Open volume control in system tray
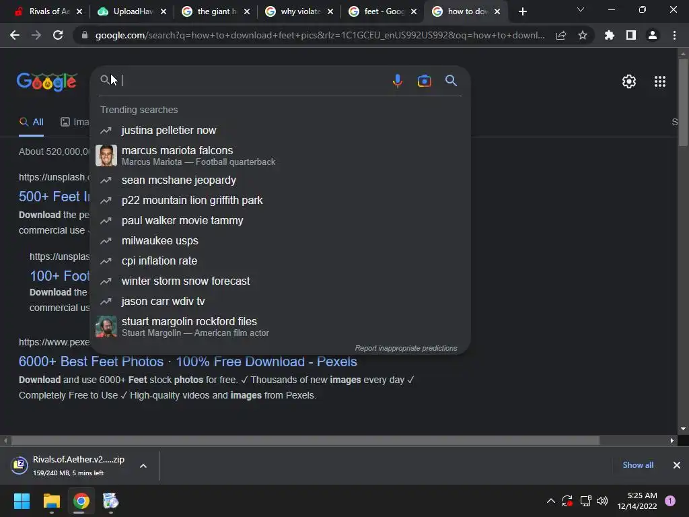Viewport: 689px width, 517px height. (x=602, y=501)
